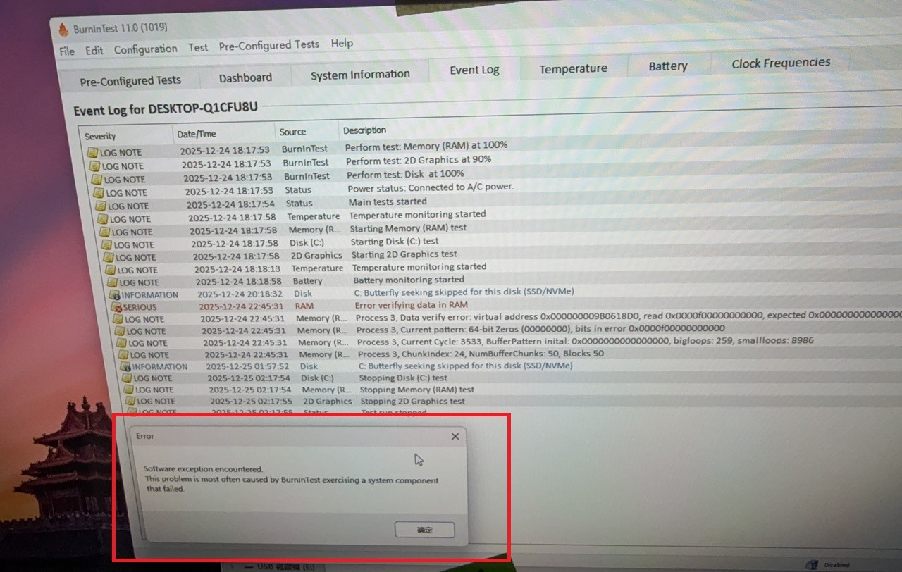902x572 pixels.
Task: Click the "Main tests started" description
Action: coord(388,202)
